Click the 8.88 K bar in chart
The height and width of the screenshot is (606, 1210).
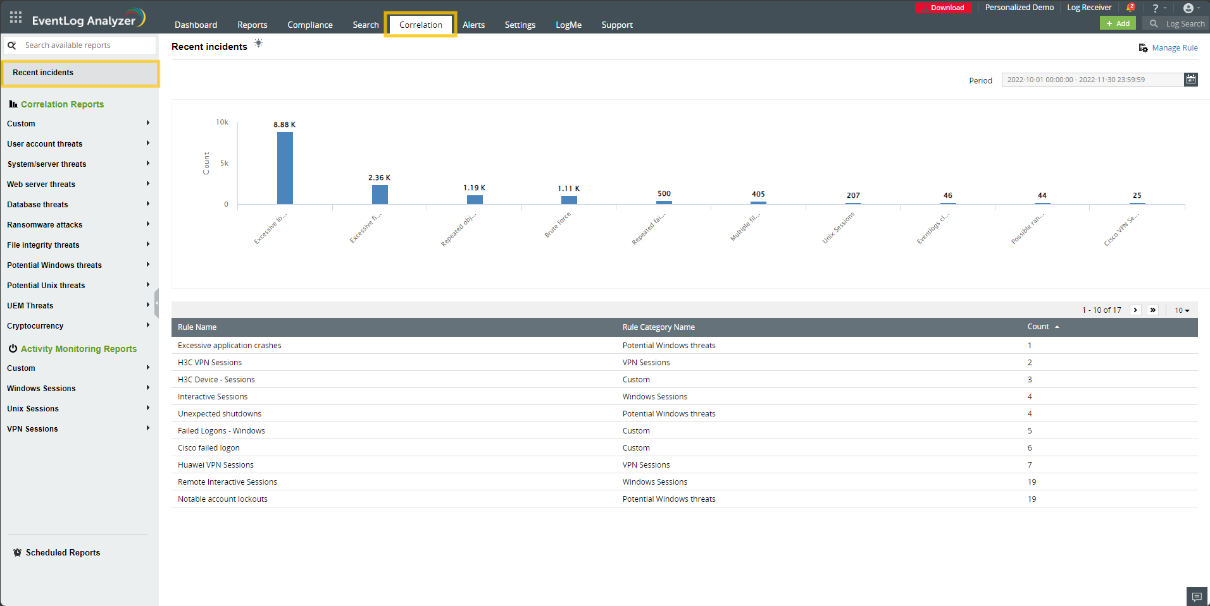[285, 168]
